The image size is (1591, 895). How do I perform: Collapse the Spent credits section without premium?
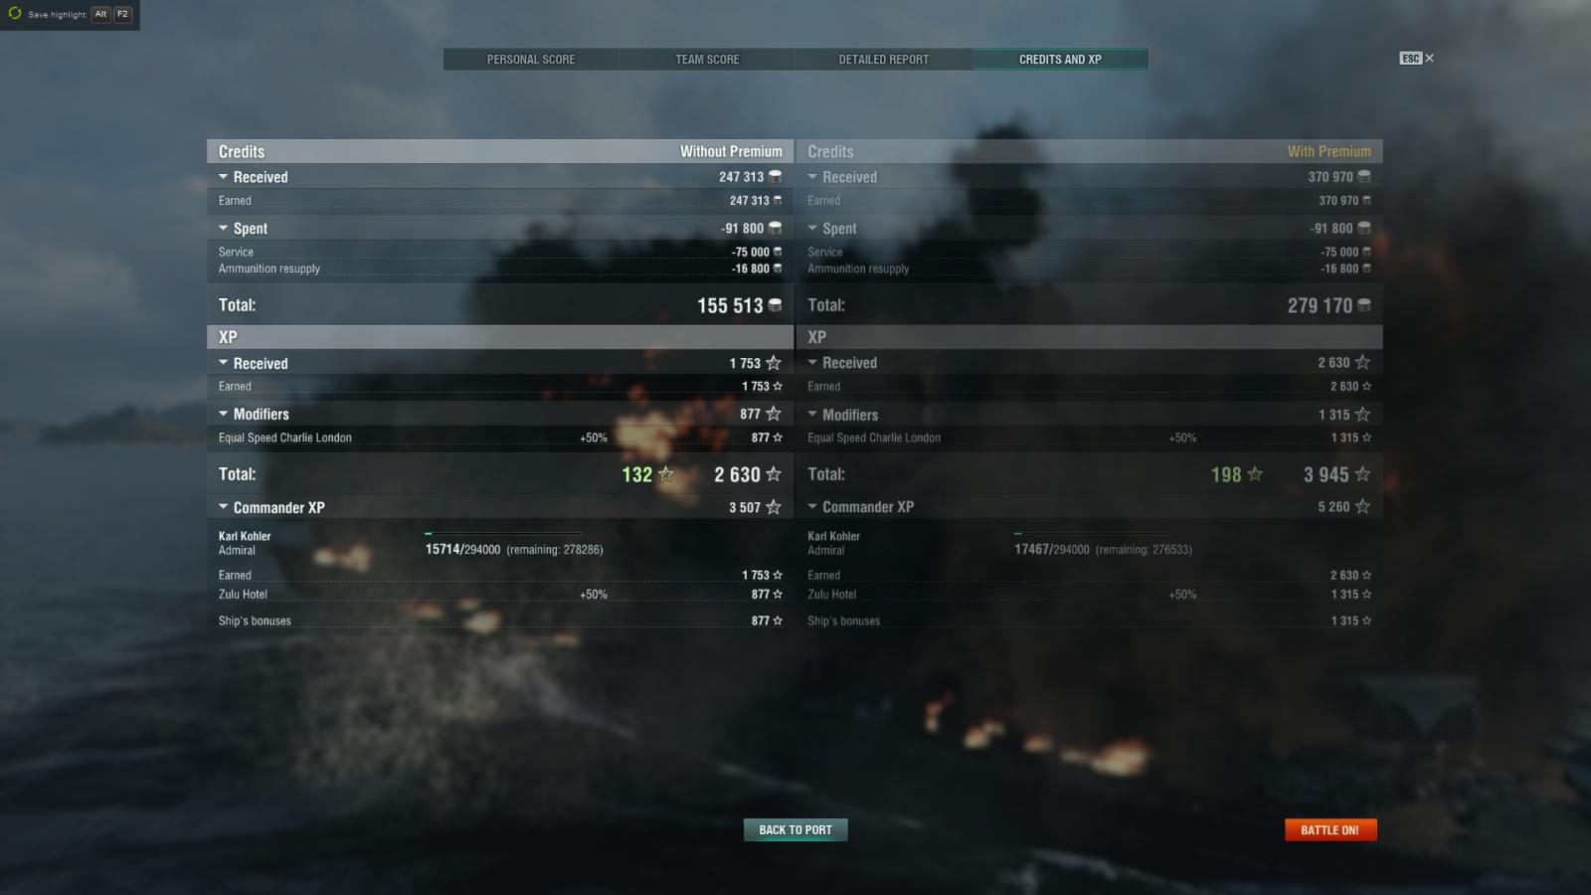coord(224,228)
